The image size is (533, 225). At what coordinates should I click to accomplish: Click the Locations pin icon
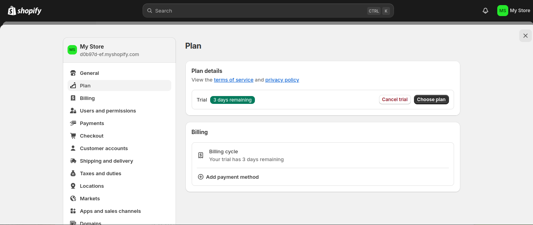point(73,186)
